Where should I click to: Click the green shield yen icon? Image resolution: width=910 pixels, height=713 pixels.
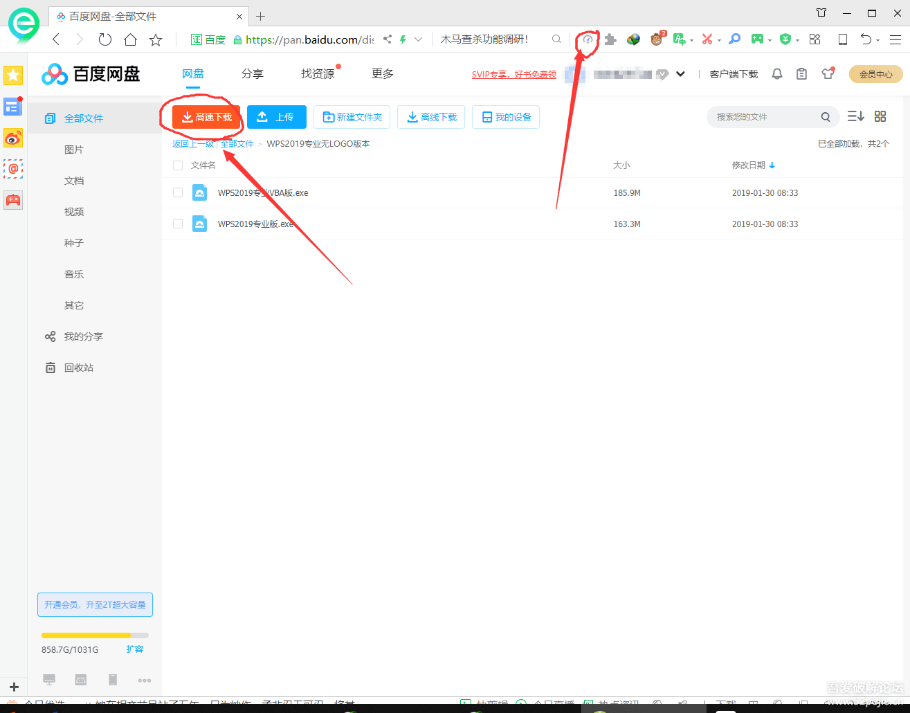click(785, 39)
